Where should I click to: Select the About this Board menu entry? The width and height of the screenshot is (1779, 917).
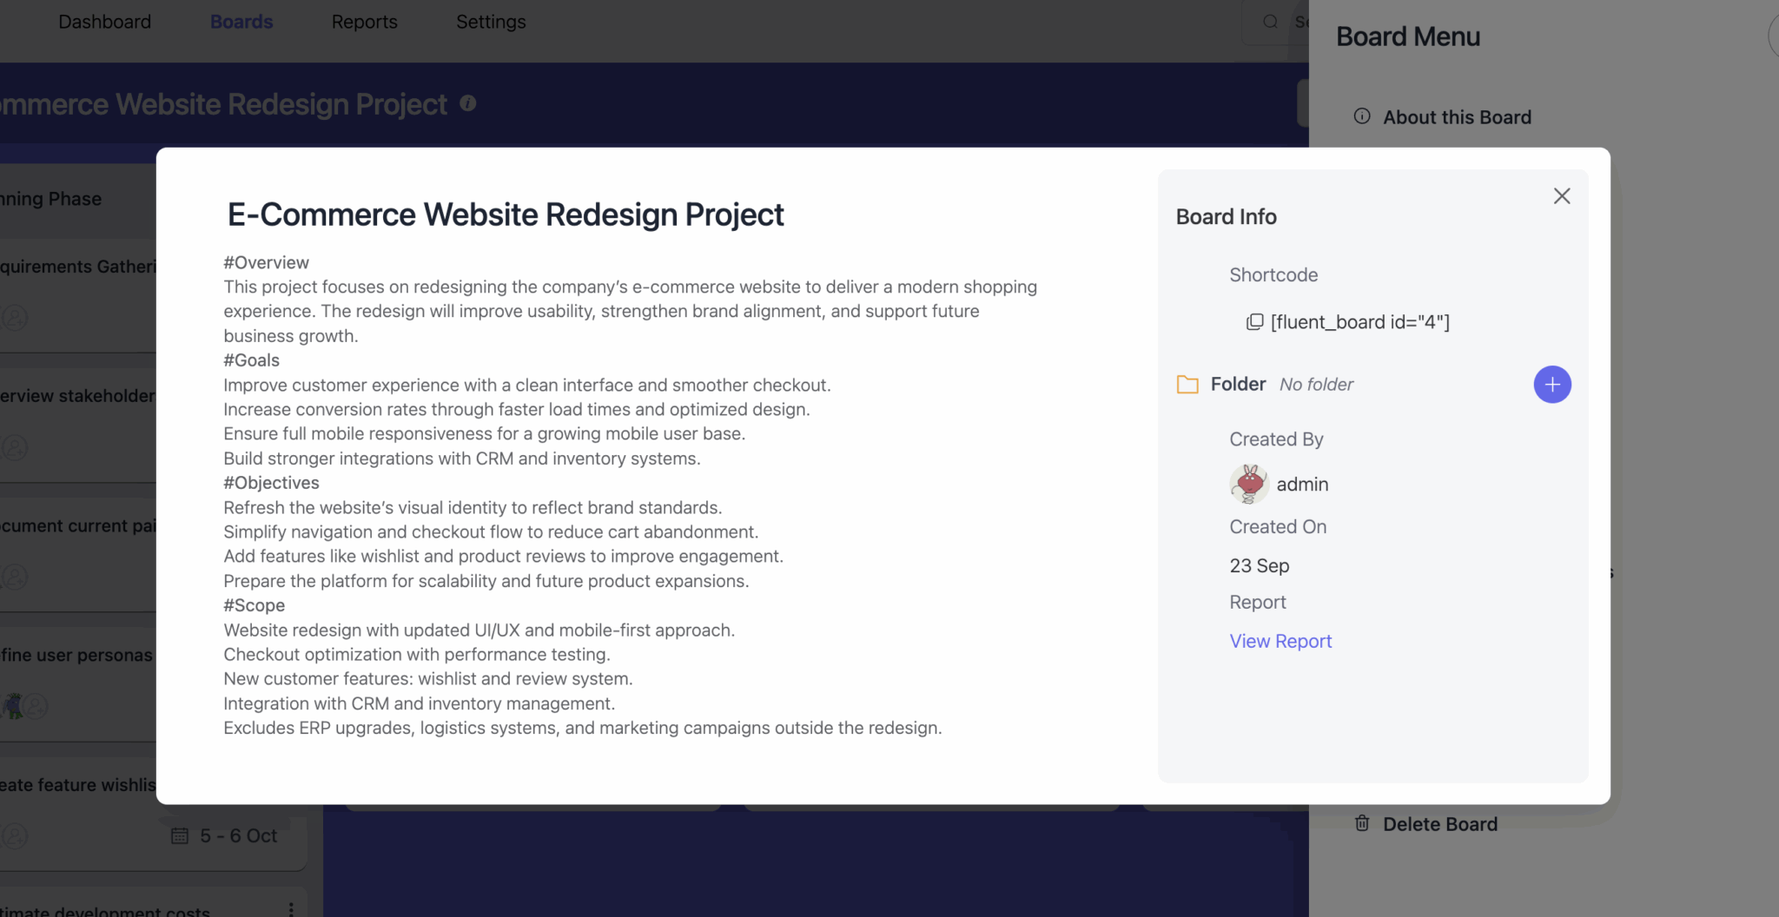click(x=1458, y=116)
